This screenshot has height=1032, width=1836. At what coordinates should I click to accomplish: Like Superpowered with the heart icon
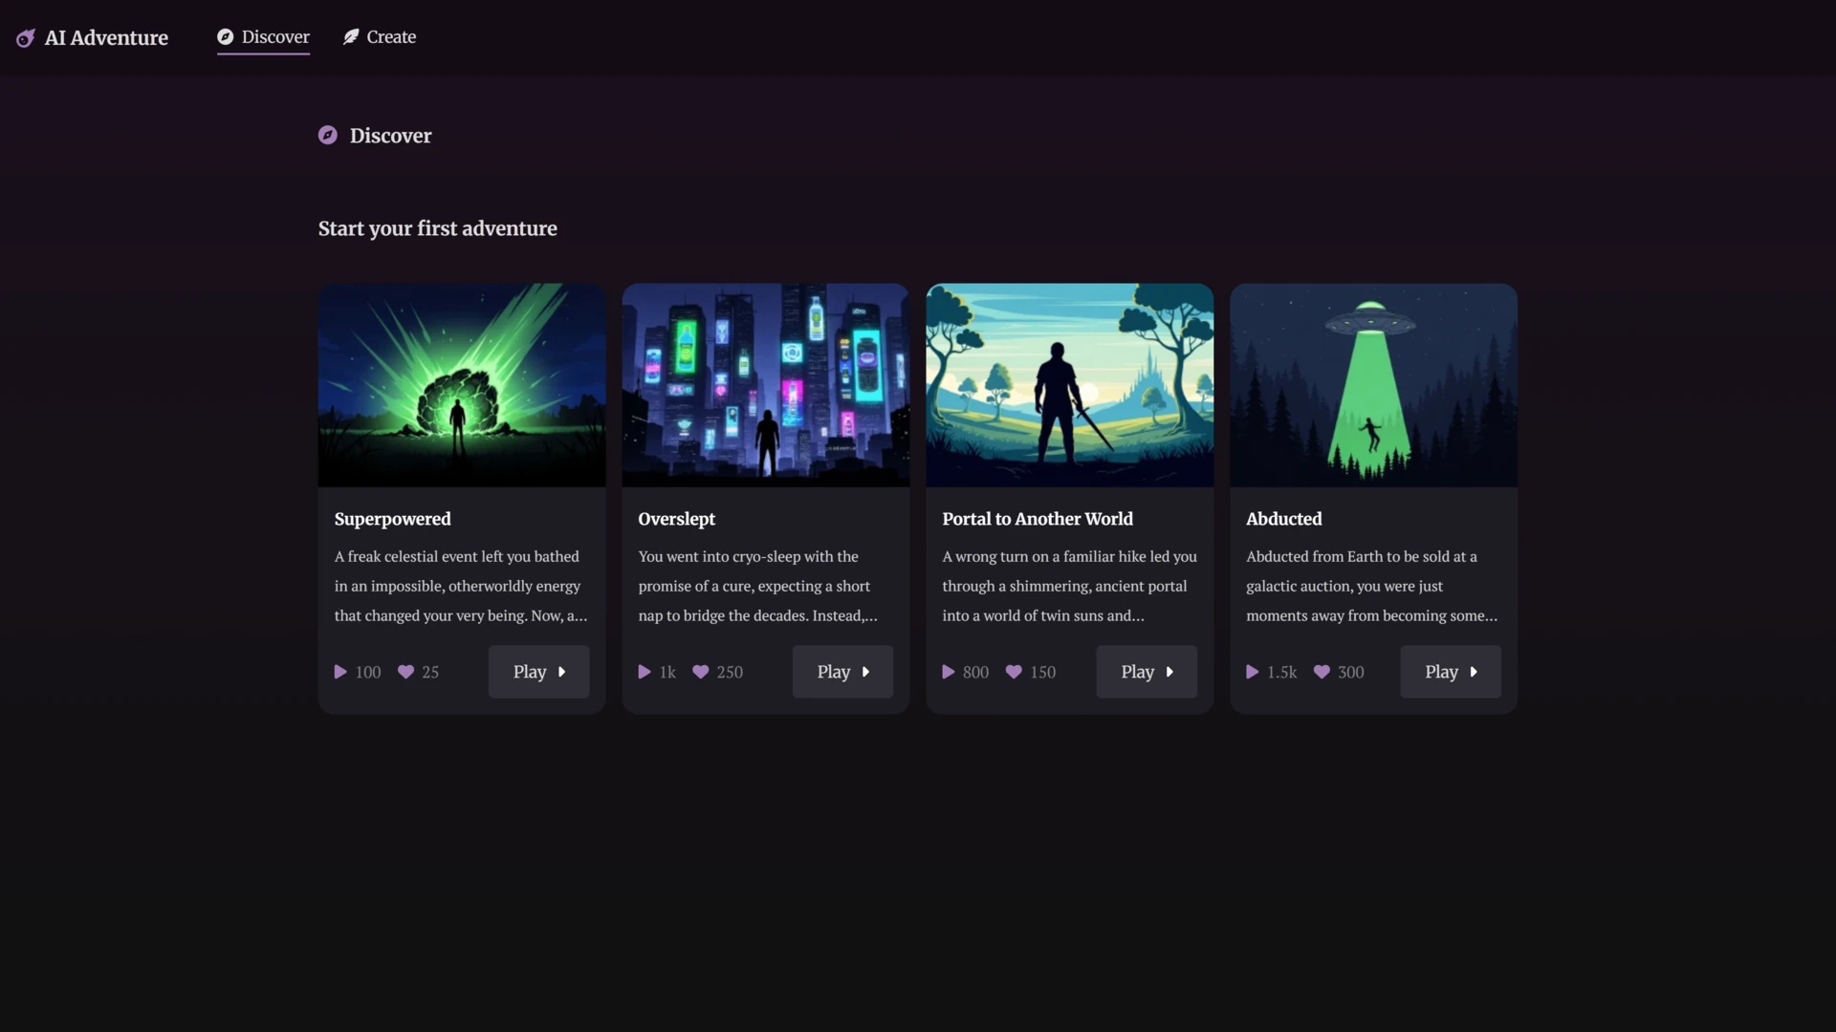click(x=406, y=673)
